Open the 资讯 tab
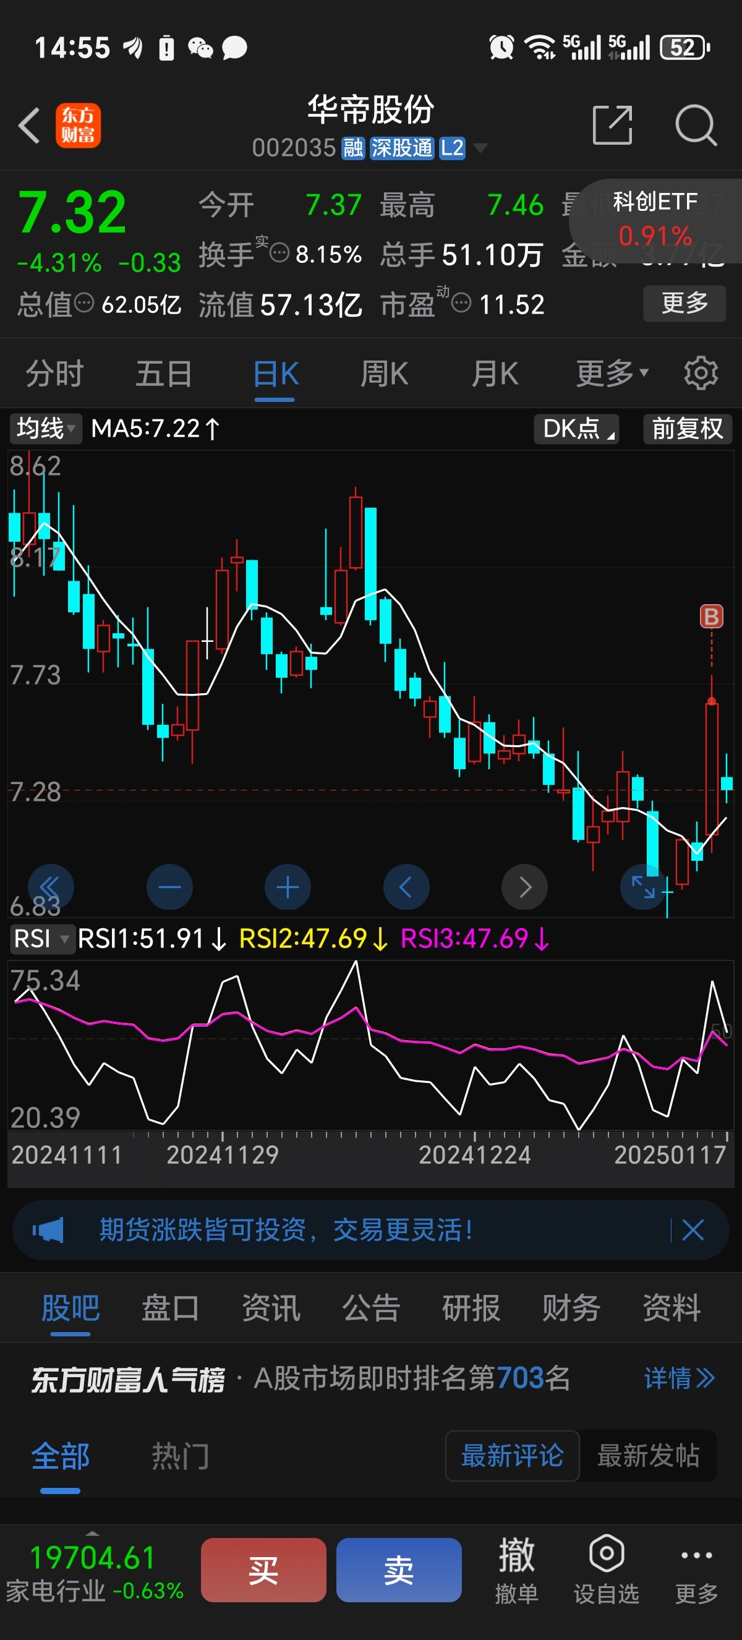This screenshot has height=1640, width=742. tap(271, 1309)
